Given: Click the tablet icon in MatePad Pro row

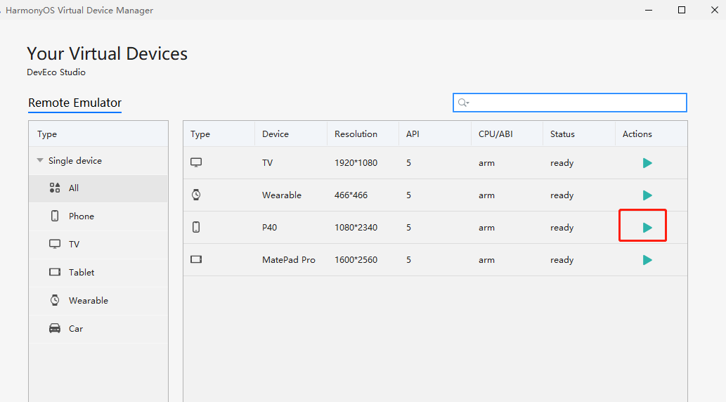Looking at the screenshot, I should click(196, 259).
